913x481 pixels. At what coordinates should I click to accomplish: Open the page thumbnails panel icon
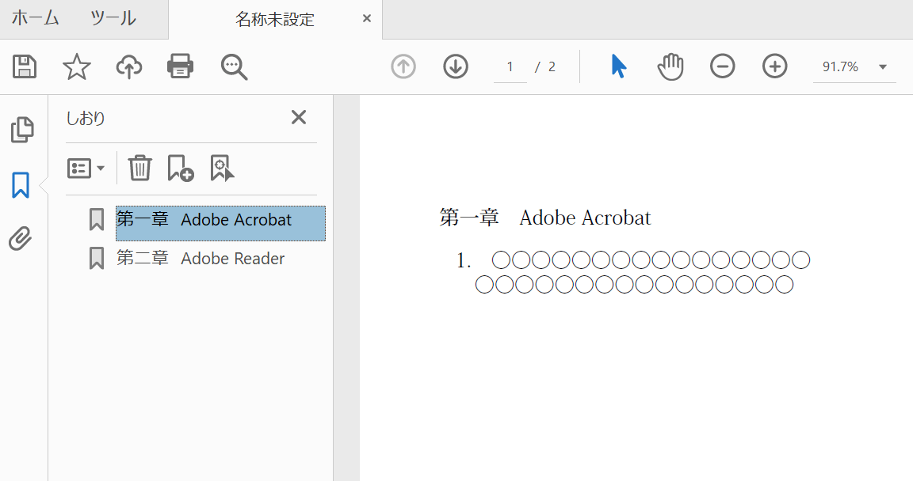point(22,130)
